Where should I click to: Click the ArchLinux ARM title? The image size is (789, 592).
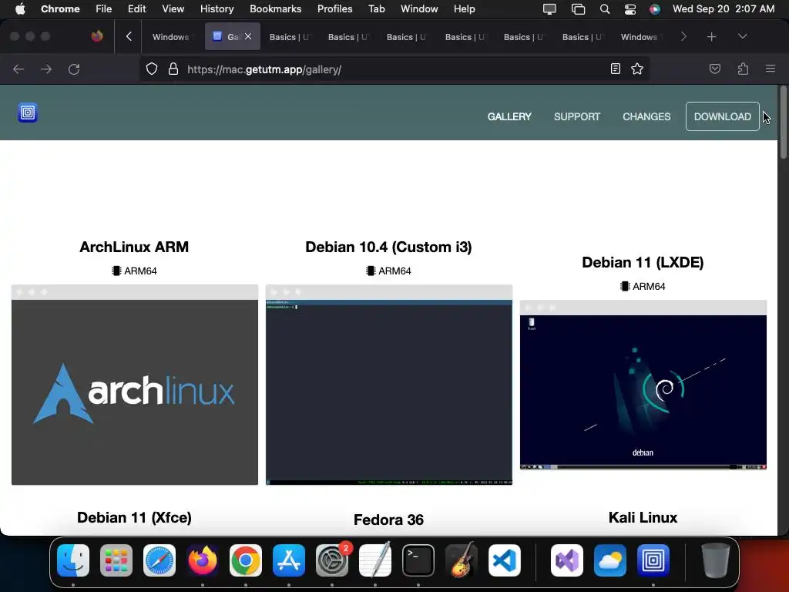pyautogui.click(x=134, y=247)
